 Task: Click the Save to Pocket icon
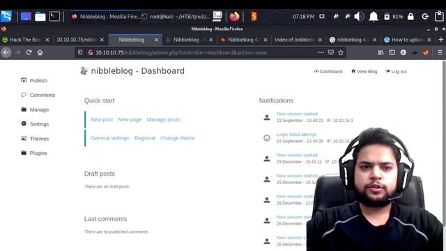(x=331, y=53)
